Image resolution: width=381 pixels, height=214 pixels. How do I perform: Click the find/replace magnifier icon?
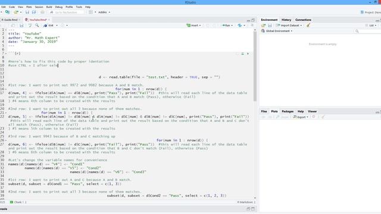point(37,26)
